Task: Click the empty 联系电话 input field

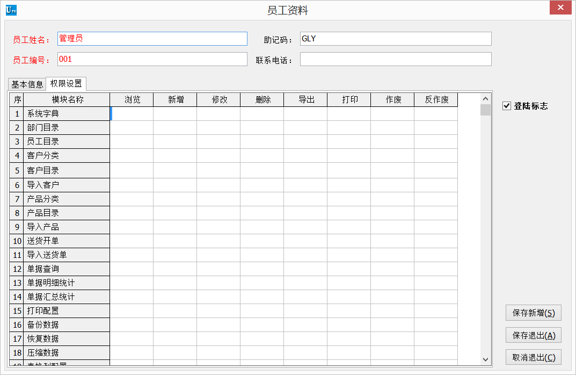Action: [395, 59]
